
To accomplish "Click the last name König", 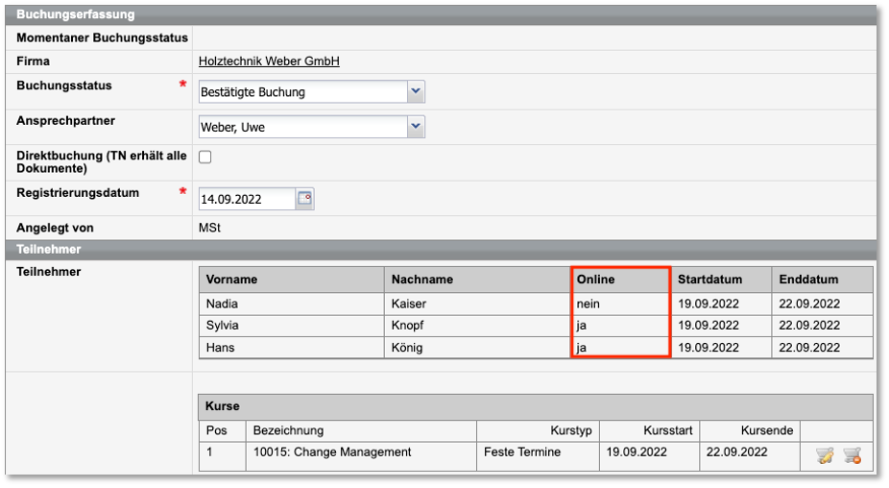I will (x=407, y=348).
